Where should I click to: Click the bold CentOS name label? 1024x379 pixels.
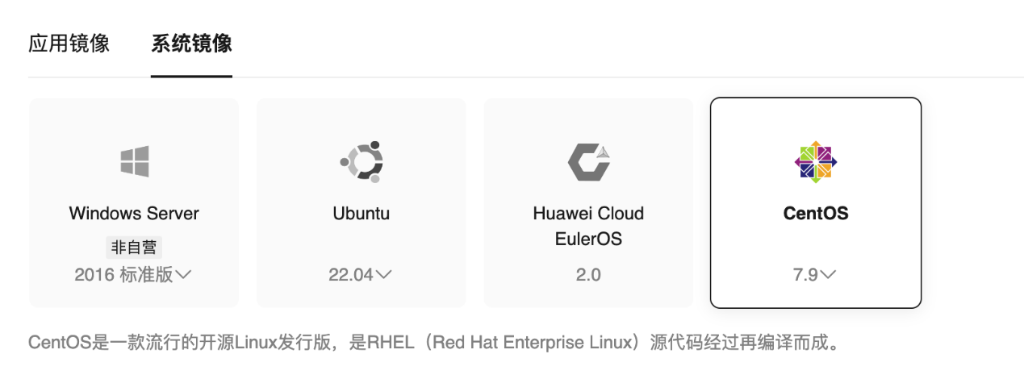coord(815,214)
